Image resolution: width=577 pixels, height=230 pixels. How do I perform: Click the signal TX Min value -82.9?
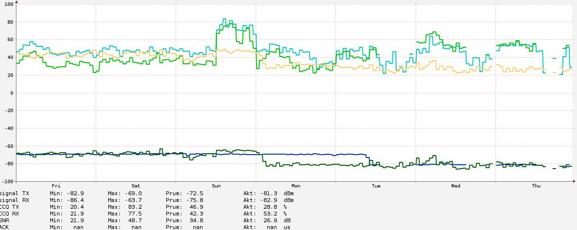(76, 193)
